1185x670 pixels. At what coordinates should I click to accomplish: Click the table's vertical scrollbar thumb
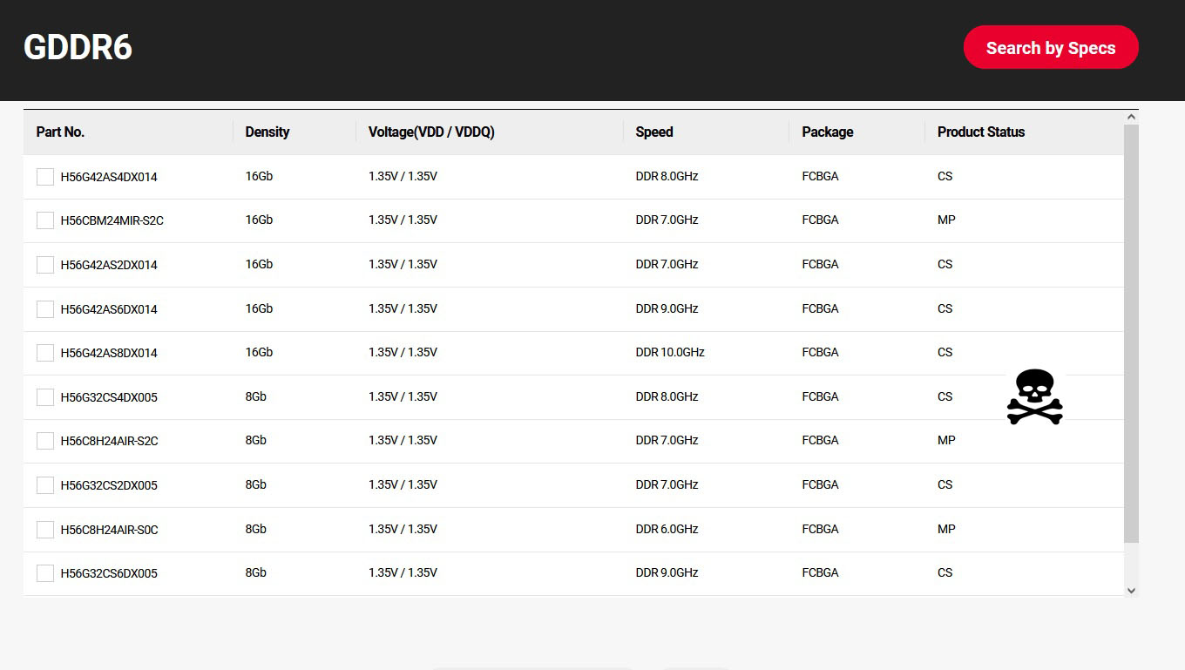(x=1131, y=331)
